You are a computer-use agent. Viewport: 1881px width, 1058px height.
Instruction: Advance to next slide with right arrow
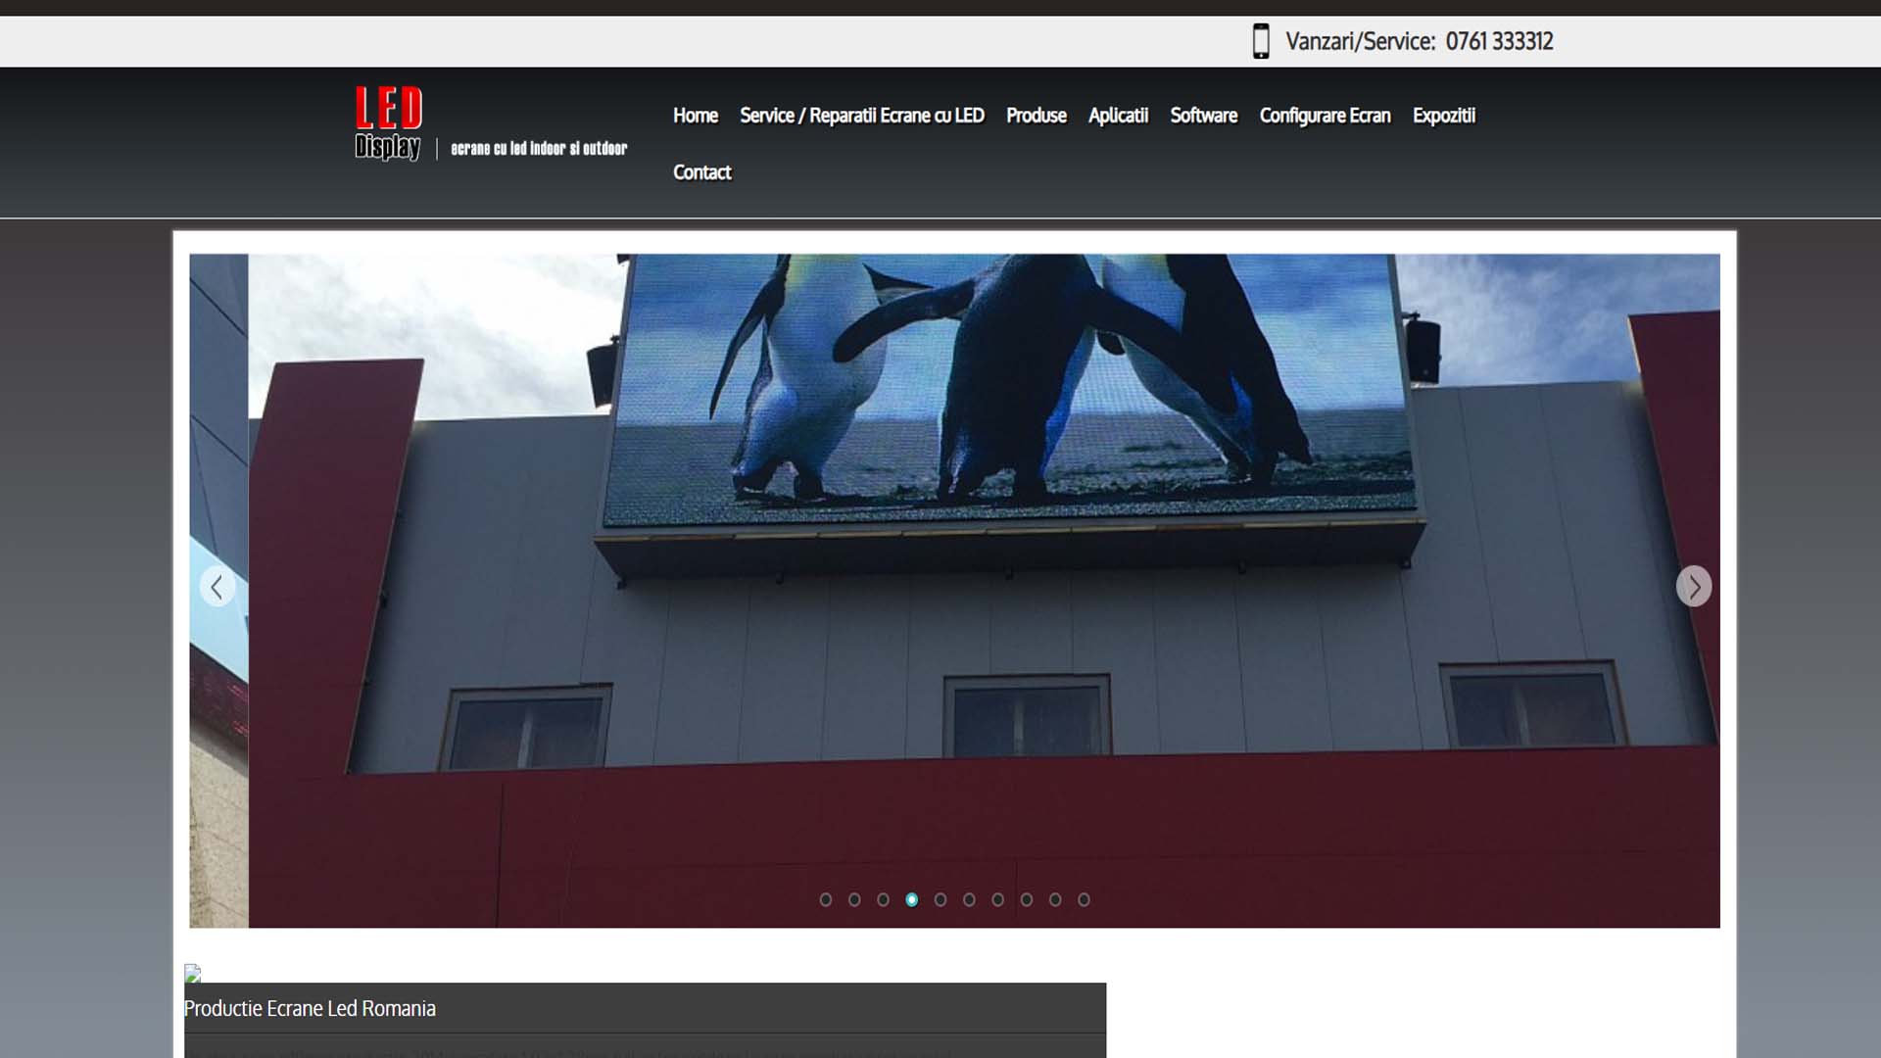pos(1694,587)
